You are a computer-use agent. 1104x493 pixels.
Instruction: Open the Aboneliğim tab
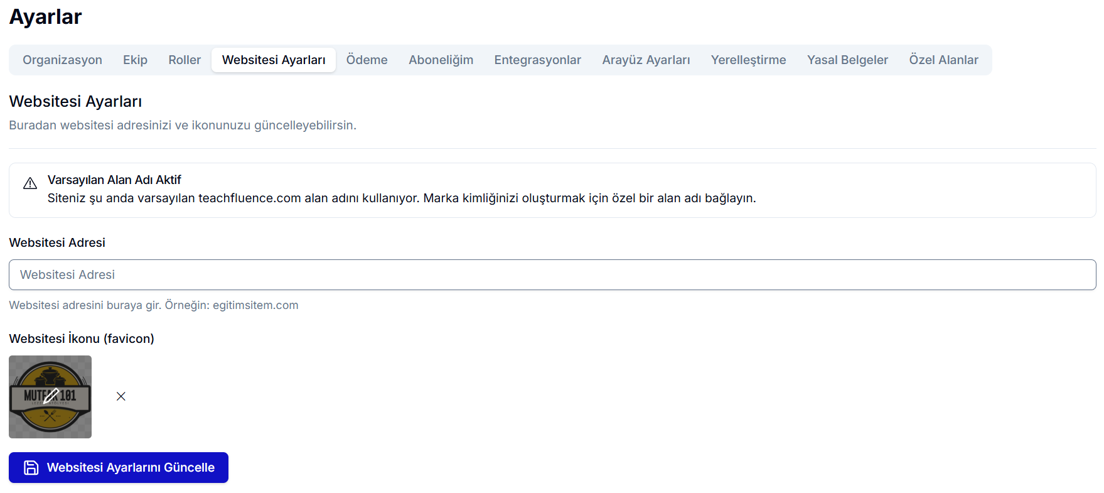pos(441,60)
